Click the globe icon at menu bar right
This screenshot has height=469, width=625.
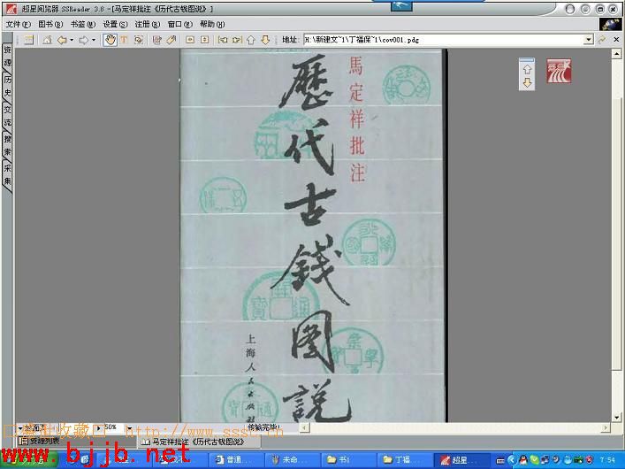(610, 24)
